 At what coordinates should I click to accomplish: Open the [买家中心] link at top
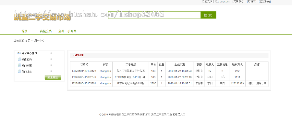click(x=238, y=2)
